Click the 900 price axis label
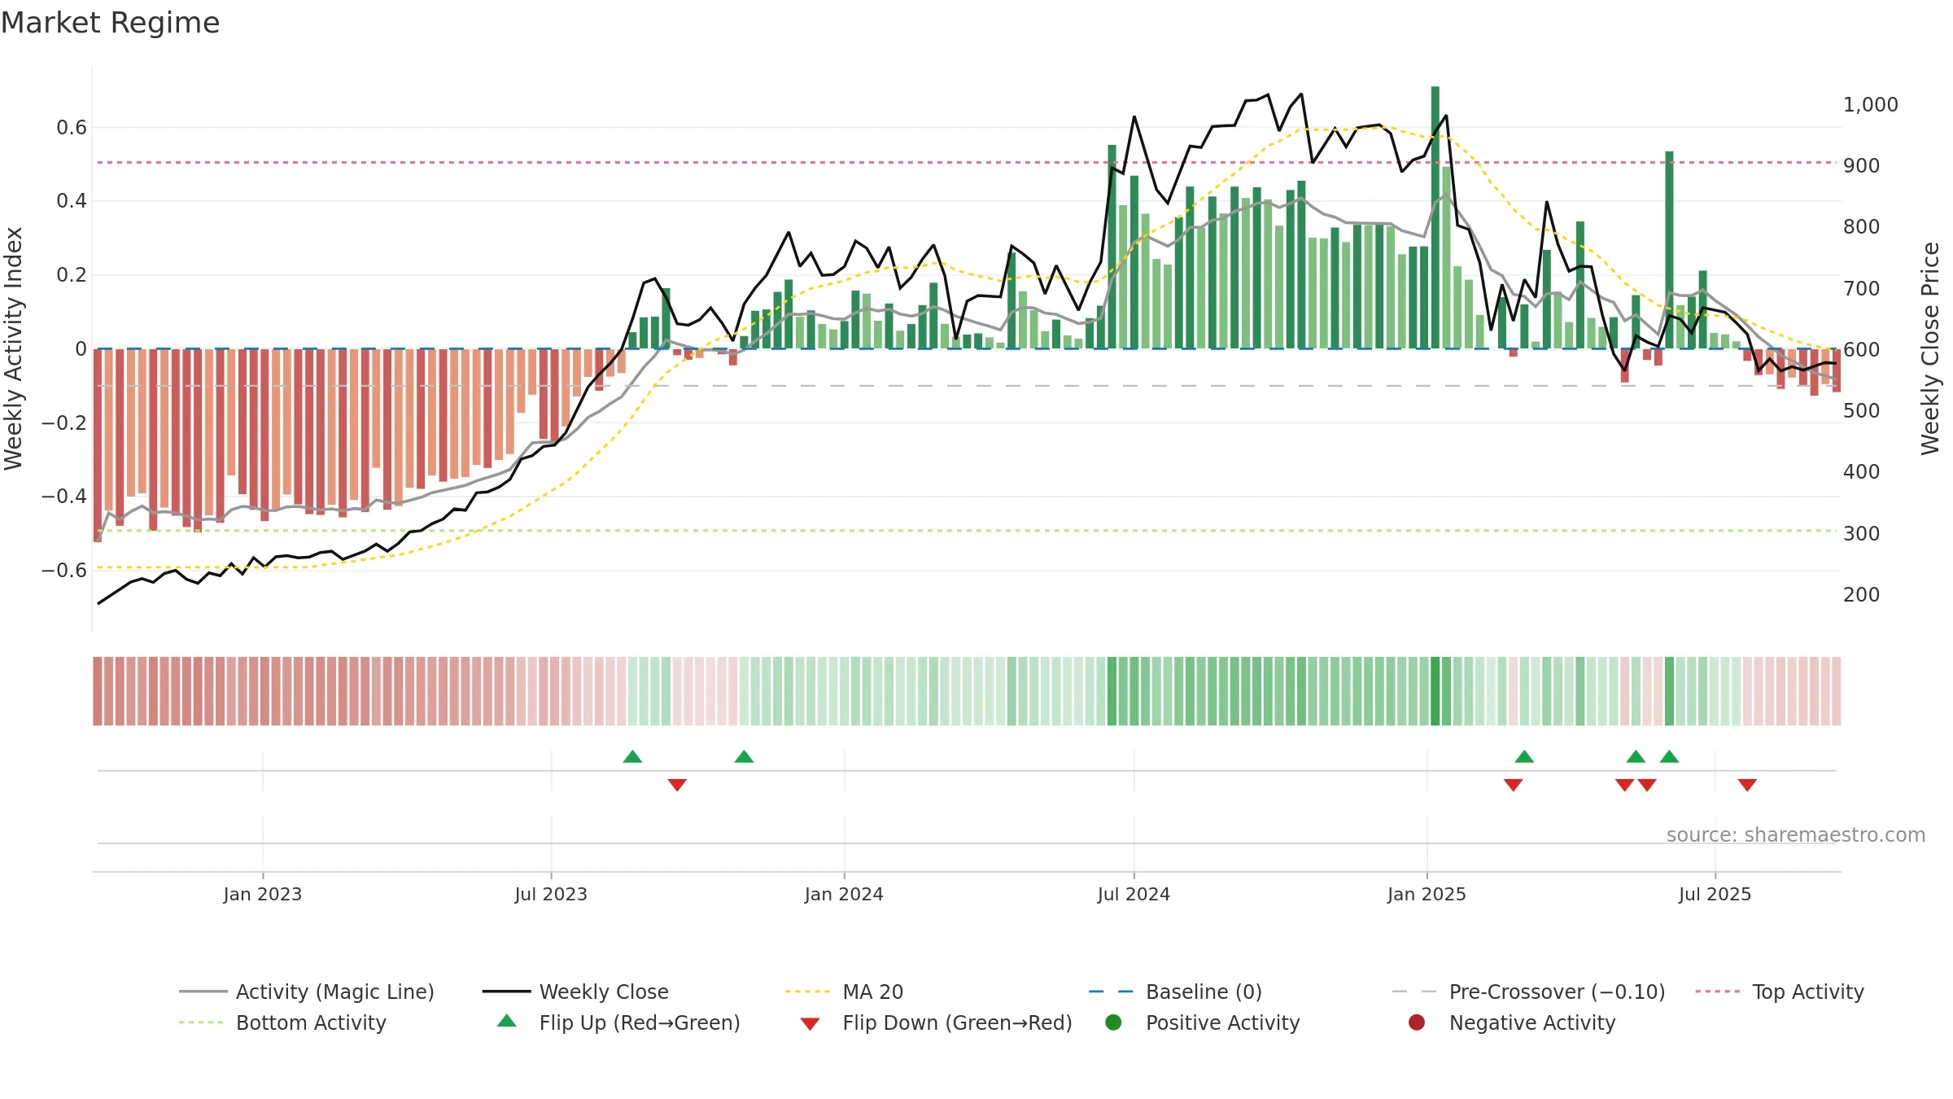The width and height of the screenshot is (1953, 1099). 1862,166
